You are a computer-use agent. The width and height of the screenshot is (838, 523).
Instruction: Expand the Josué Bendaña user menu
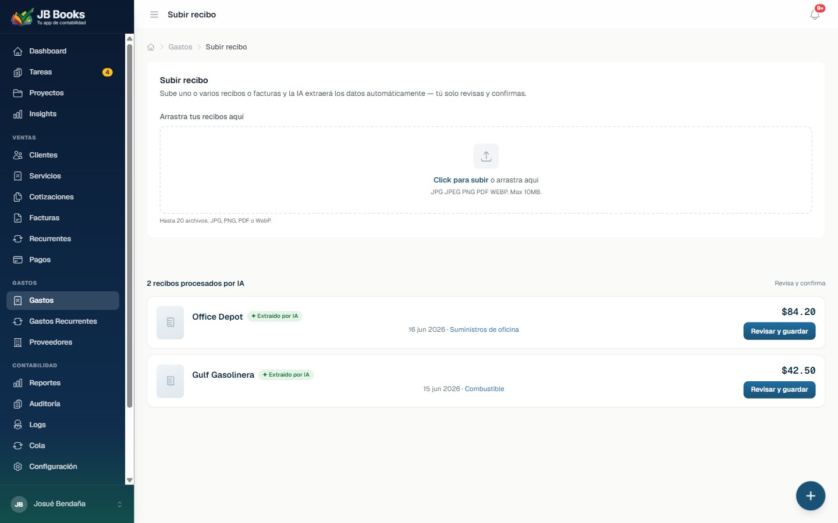[x=67, y=504]
